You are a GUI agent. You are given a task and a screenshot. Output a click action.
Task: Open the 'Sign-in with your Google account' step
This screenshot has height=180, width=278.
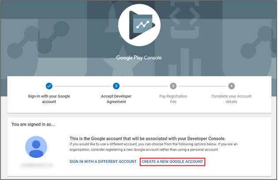tap(49, 98)
